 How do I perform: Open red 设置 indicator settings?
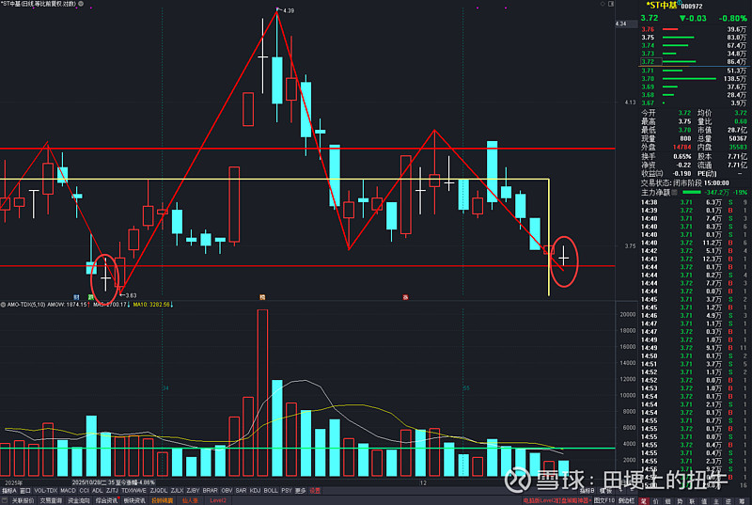(315, 491)
